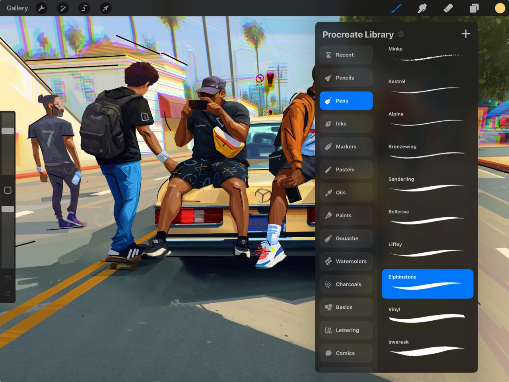Select the Eraser tool
The width and height of the screenshot is (509, 382).
tap(448, 8)
